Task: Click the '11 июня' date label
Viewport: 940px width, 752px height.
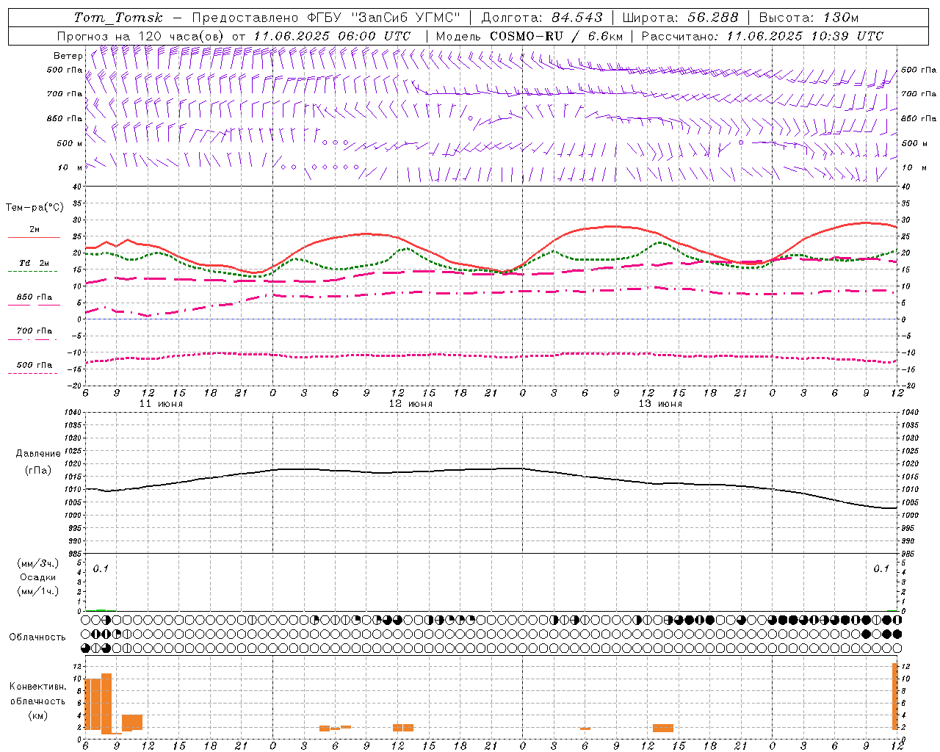Action: pyautogui.click(x=161, y=404)
